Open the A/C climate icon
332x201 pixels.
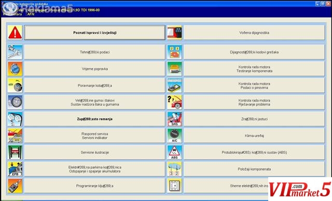(174, 136)
